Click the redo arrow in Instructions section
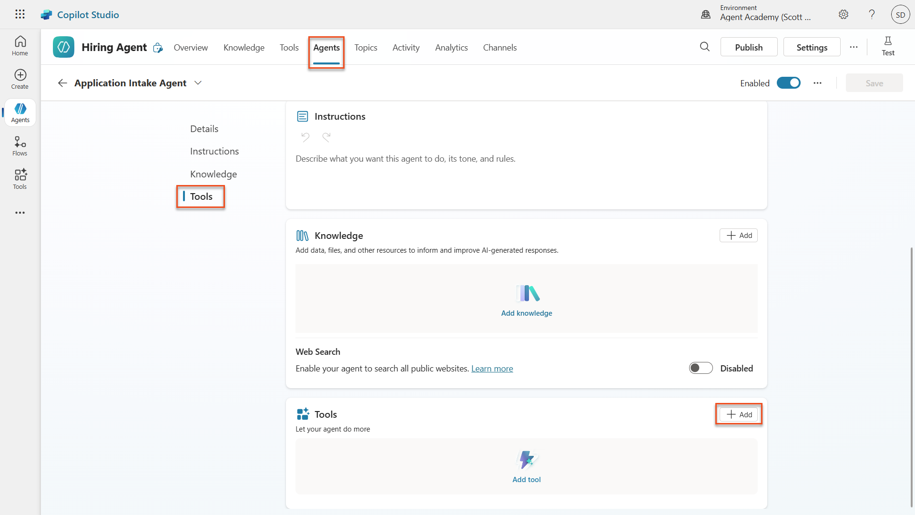915x515 pixels. [326, 137]
